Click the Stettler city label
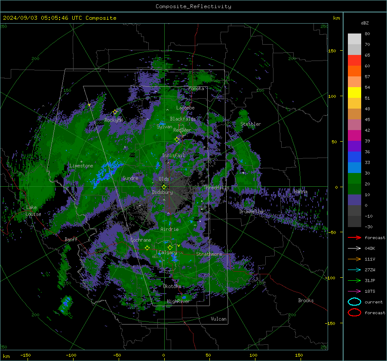 pyautogui.click(x=251, y=124)
